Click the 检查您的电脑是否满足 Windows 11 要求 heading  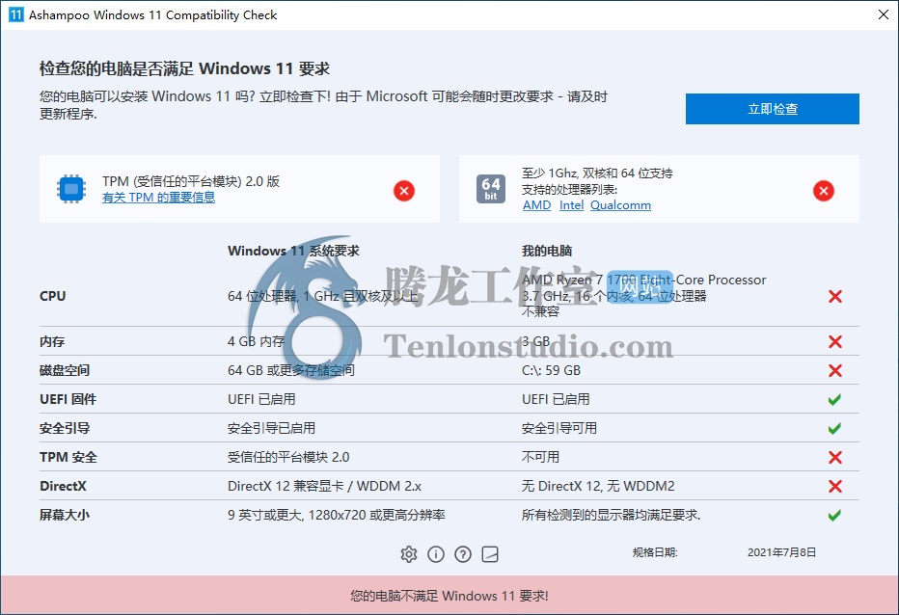coord(184,68)
